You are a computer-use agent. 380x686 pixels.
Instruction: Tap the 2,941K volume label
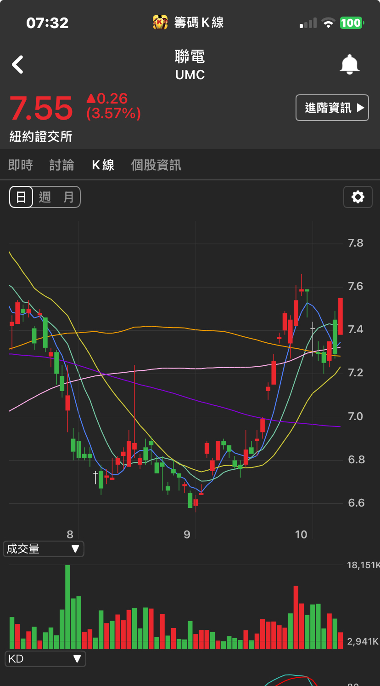[363, 641]
